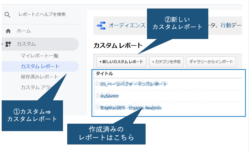The width and height of the screenshot is (249, 151).
Task: Open マイレポート一覧
Action: tap(40, 56)
